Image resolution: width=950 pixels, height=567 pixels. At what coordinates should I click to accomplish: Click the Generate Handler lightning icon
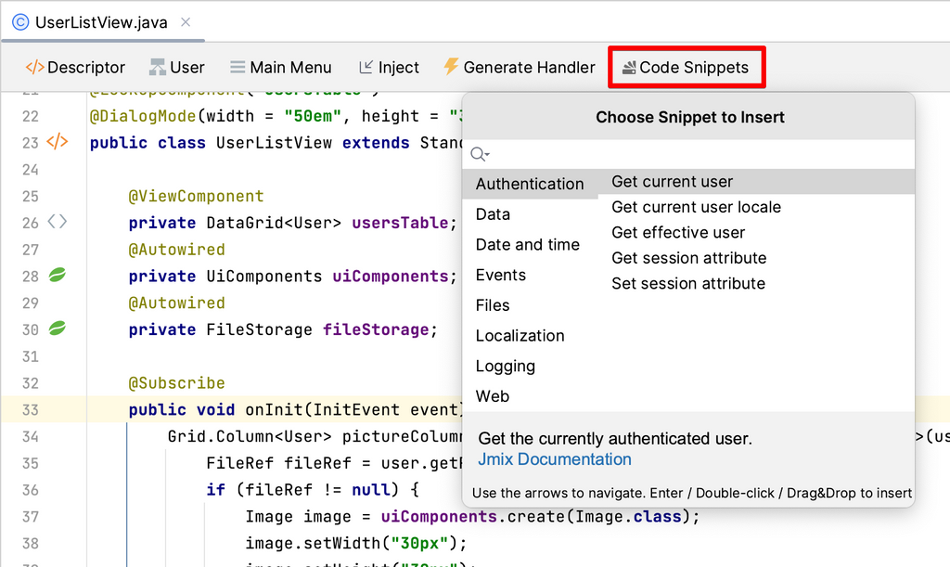pyautogui.click(x=451, y=66)
